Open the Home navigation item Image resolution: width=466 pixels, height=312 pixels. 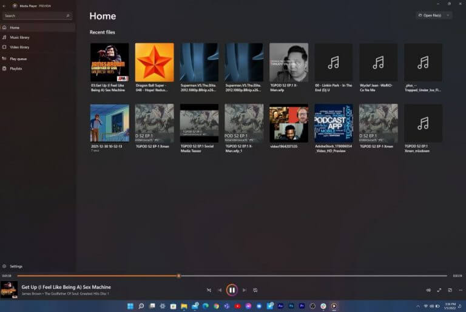(38, 27)
